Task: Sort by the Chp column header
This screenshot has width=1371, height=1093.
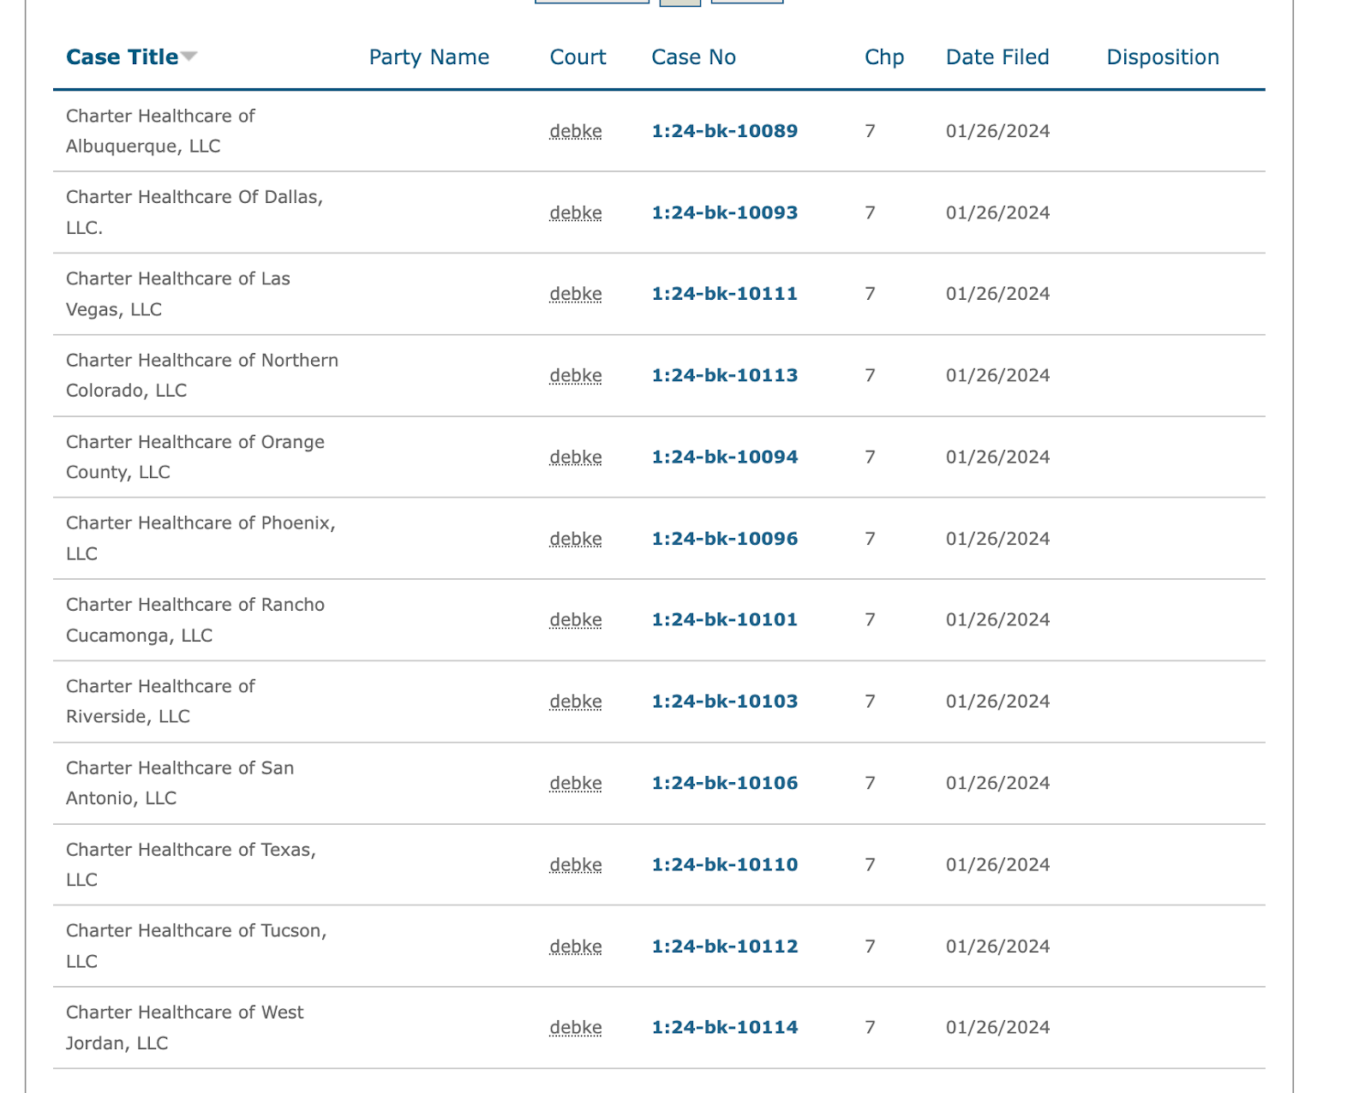Action: (x=884, y=57)
